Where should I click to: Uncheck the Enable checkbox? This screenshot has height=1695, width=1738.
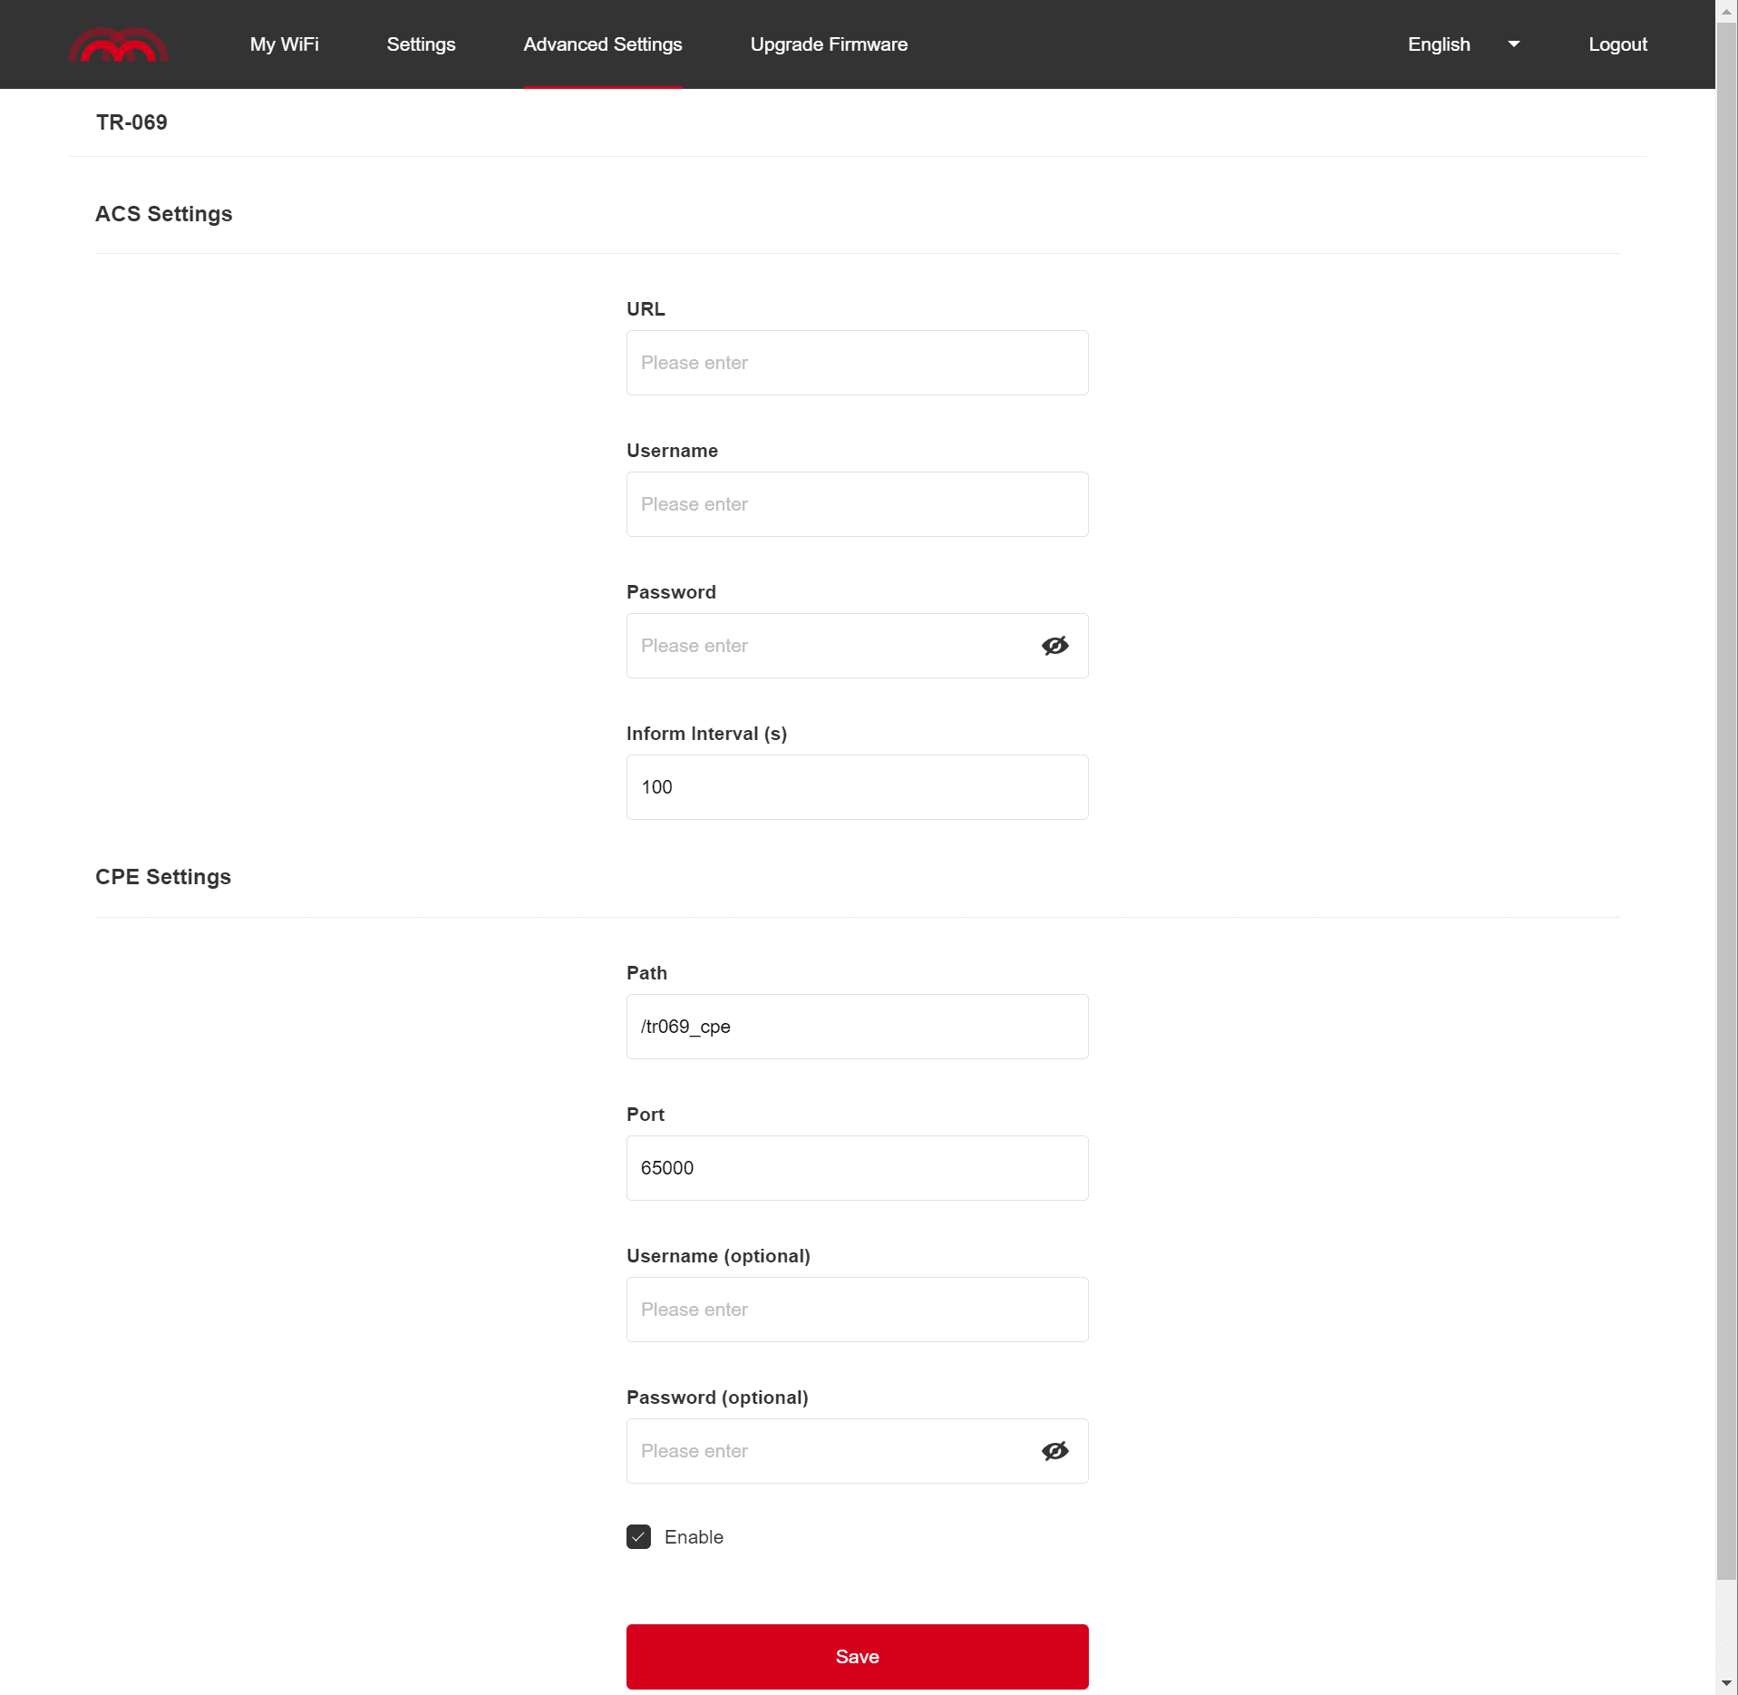[638, 1537]
